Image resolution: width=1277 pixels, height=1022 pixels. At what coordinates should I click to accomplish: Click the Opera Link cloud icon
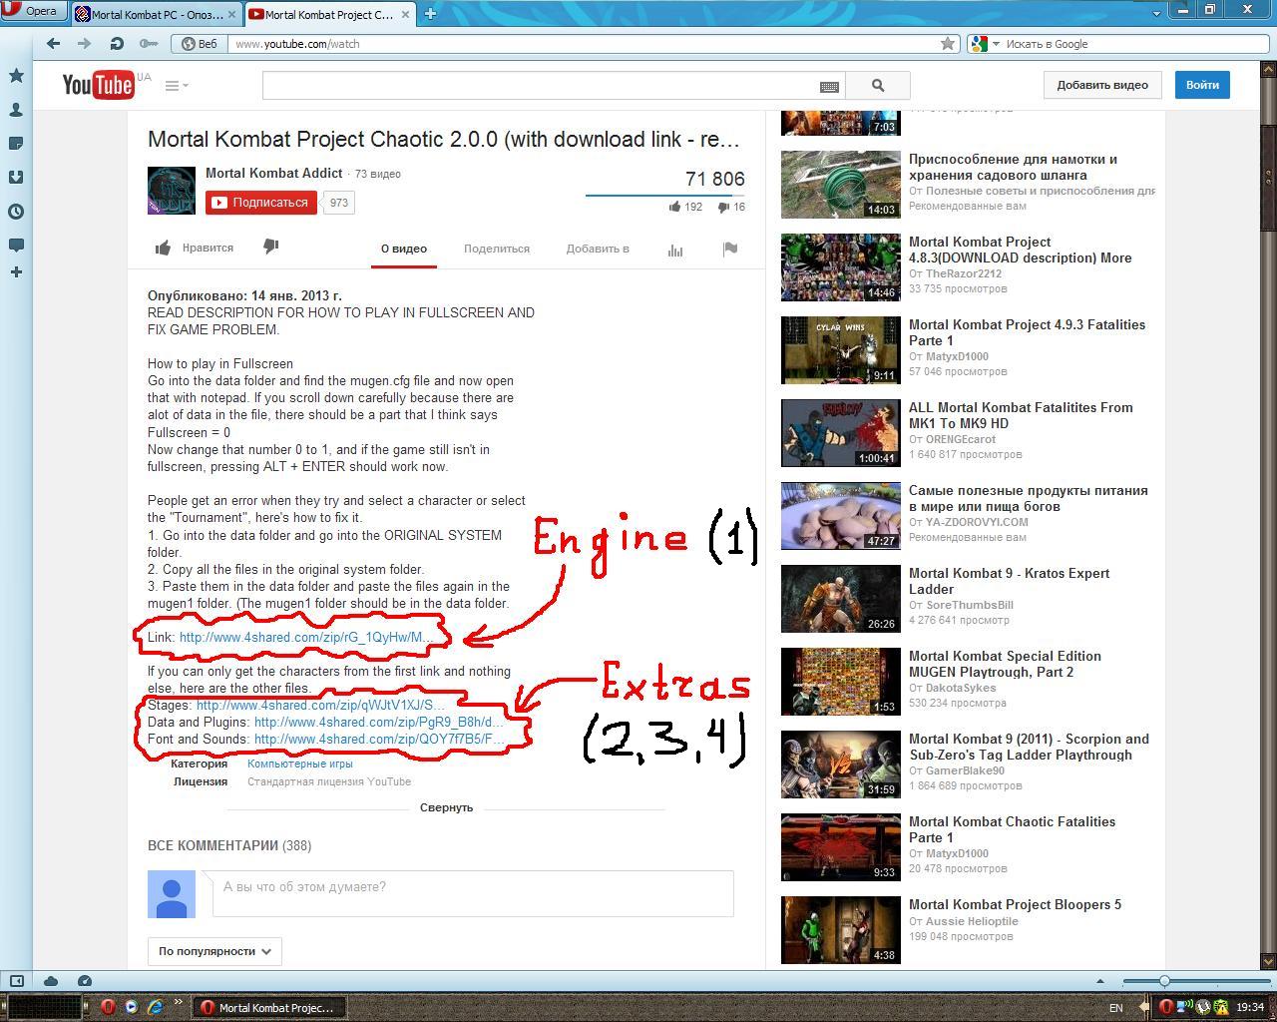pos(51,981)
